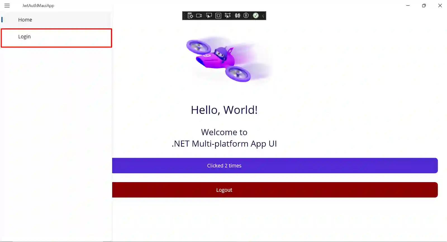The height and width of the screenshot is (242, 447).
Task: Click the dotnet bot drone image
Action: tap(228, 59)
